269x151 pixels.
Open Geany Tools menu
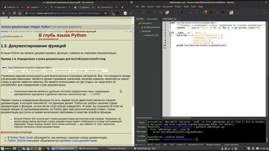193,7
